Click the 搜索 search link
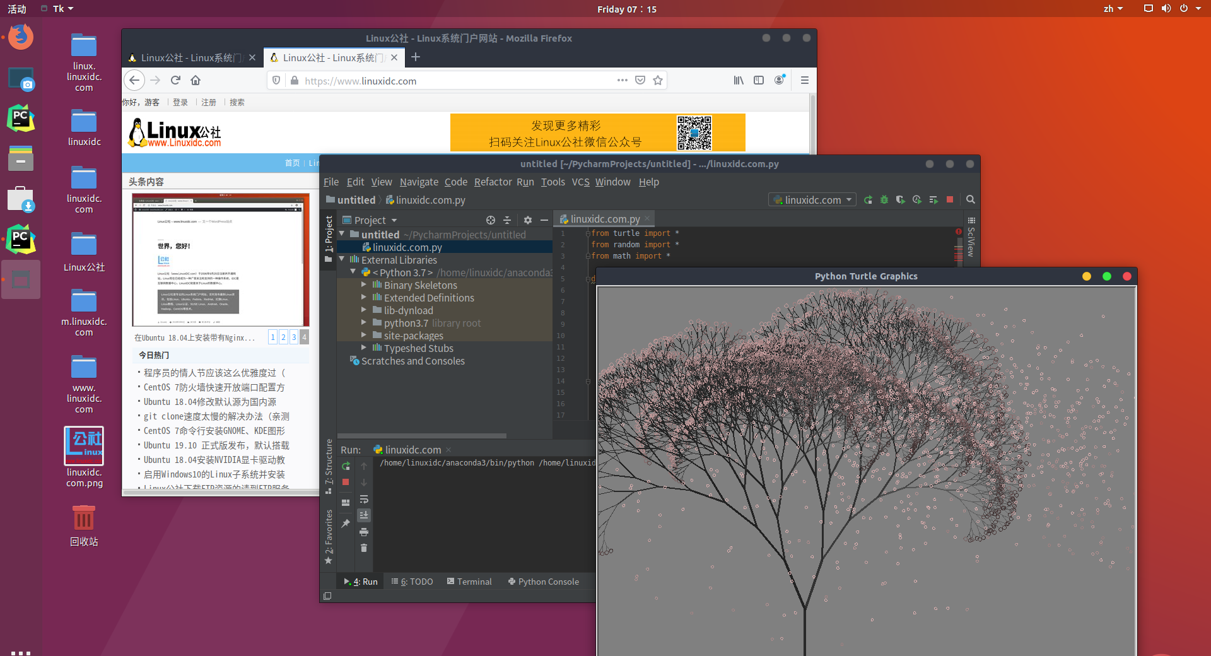The width and height of the screenshot is (1211, 656). (237, 102)
